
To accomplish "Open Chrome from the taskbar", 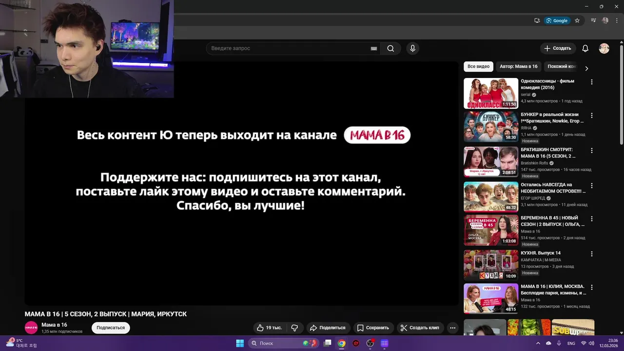I will pyautogui.click(x=342, y=343).
